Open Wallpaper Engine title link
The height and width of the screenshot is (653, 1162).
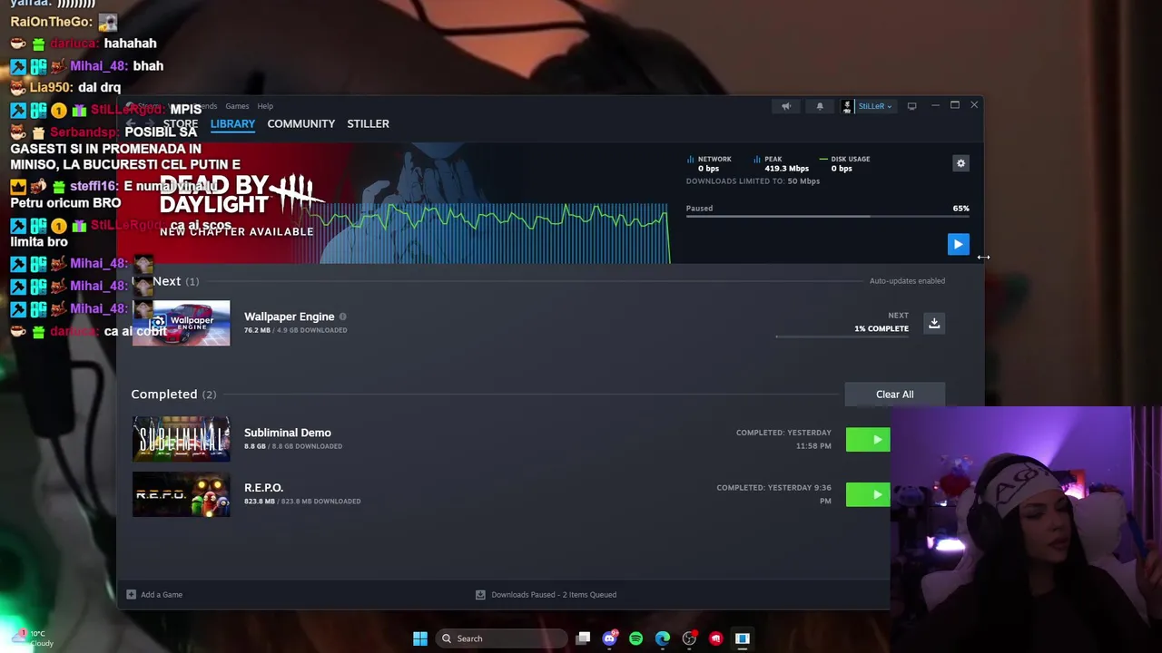289,317
